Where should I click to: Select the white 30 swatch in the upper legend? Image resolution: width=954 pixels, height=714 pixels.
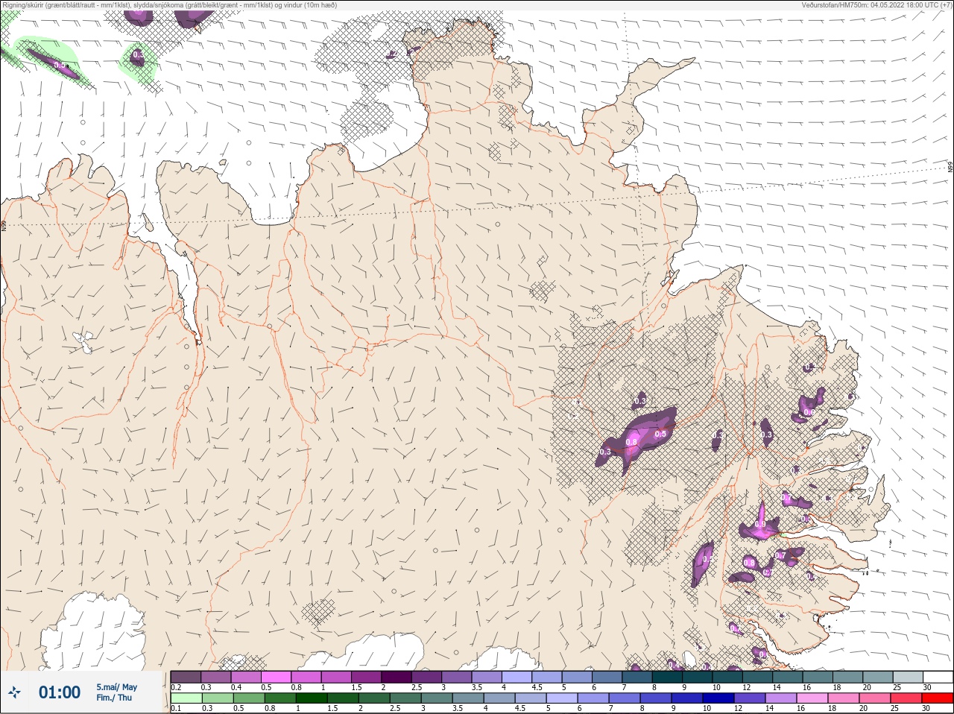coord(938,677)
